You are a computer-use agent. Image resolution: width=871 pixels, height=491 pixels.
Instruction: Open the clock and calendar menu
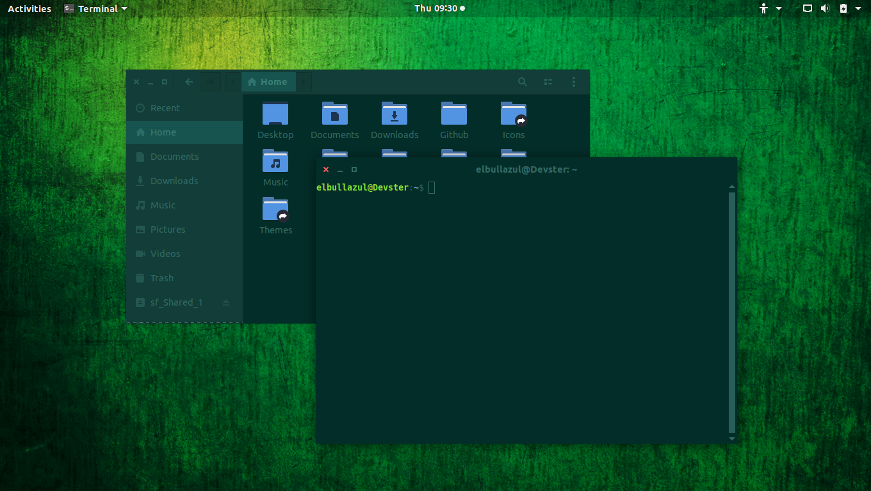click(x=439, y=8)
